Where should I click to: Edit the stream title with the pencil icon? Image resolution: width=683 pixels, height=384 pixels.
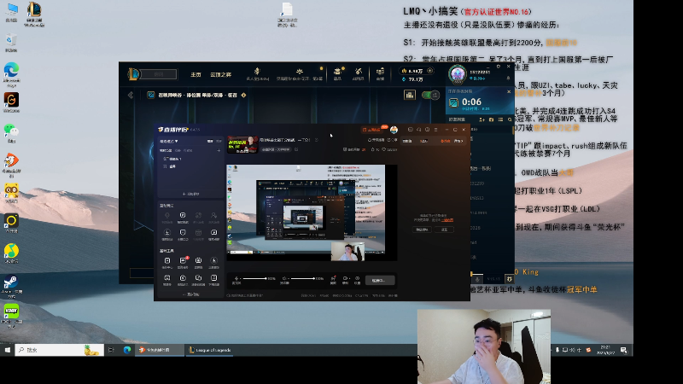point(316,140)
